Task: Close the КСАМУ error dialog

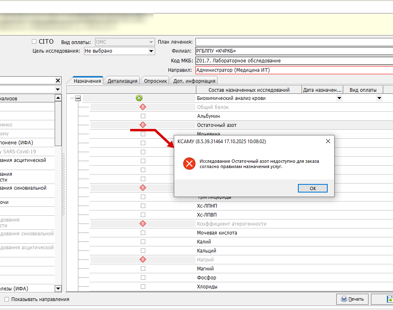Action: point(328,142)
